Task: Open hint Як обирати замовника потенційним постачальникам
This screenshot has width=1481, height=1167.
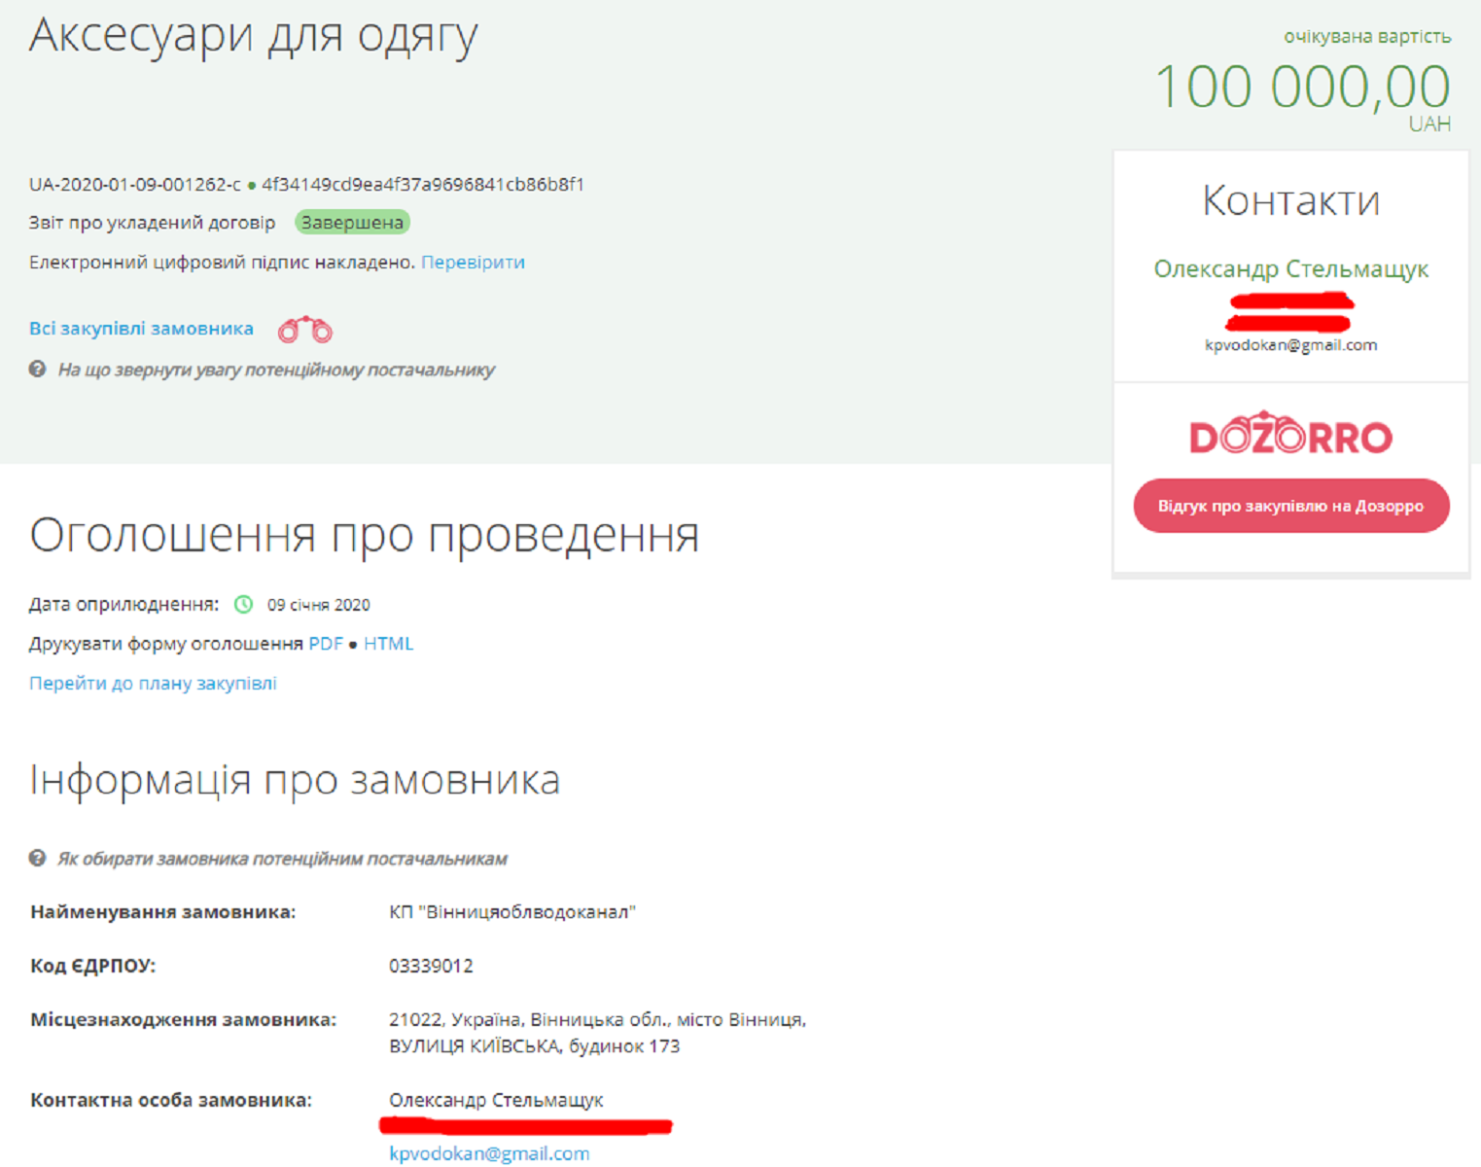Action: click(282, 860)
